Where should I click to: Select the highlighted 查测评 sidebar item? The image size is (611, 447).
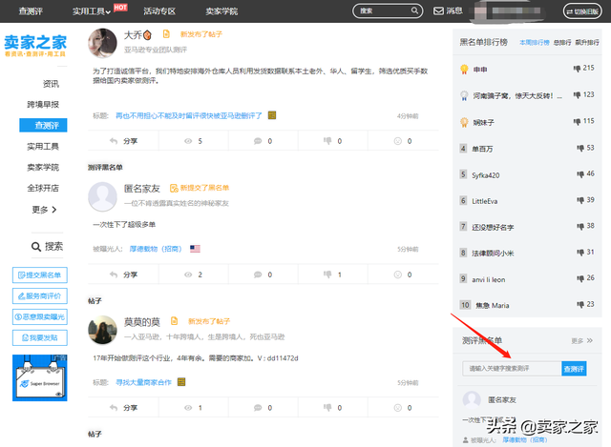pos(43,125)
